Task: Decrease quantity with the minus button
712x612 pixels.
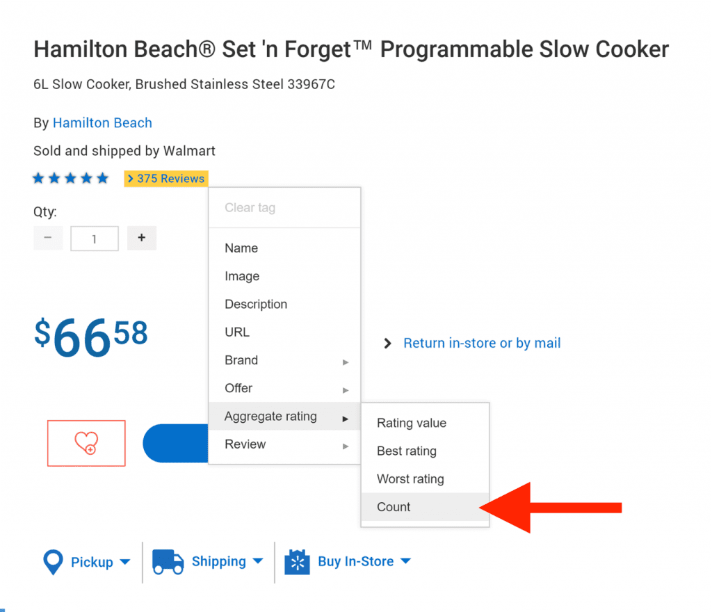Action: (48, 238)
